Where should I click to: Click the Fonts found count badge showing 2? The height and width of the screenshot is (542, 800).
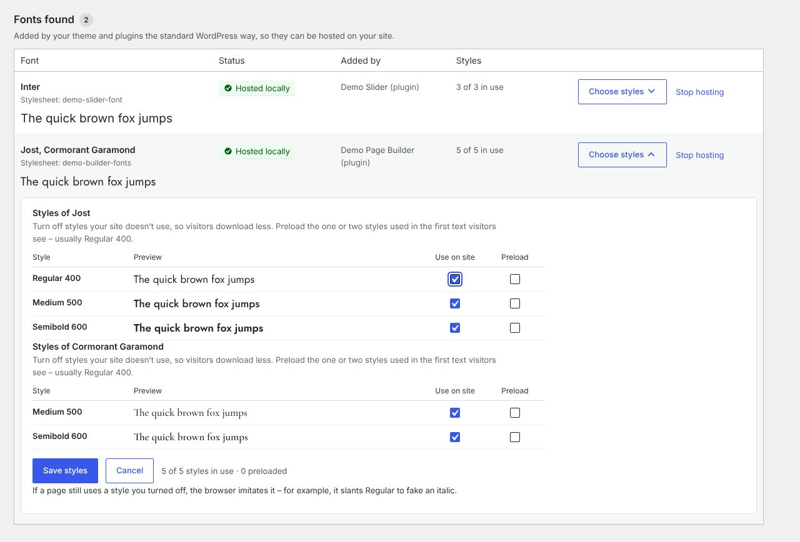tap(86, 20)
